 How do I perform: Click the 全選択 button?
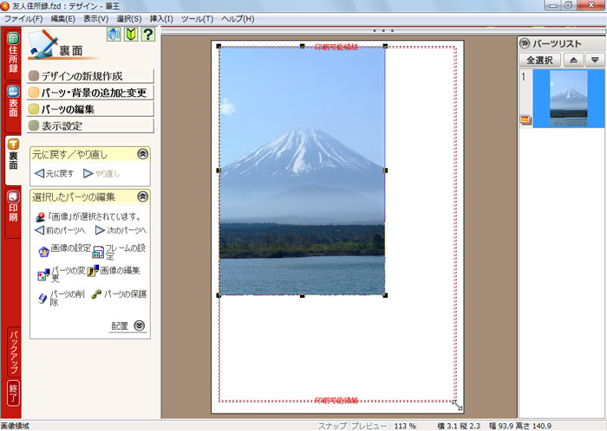coord(538,60)
